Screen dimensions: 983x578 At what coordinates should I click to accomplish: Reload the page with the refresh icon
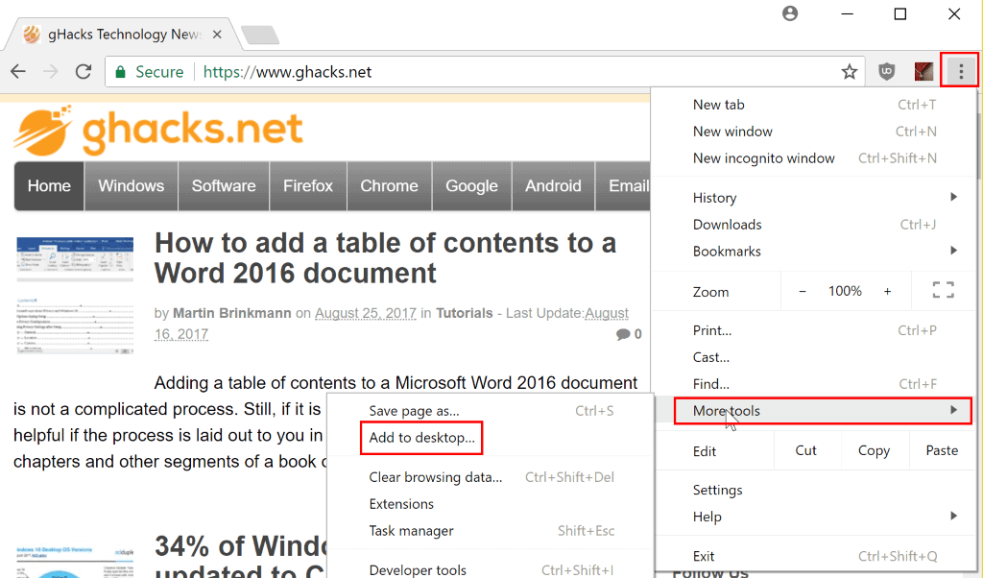coord(84,71)
